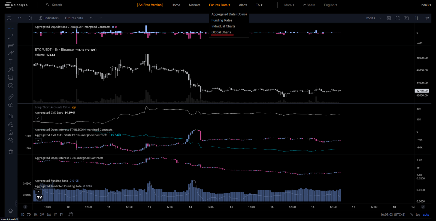Select the Fibonacci retracement tool
Image resolution: width=436 pixels, height=221 pixels.
point(11,45)
